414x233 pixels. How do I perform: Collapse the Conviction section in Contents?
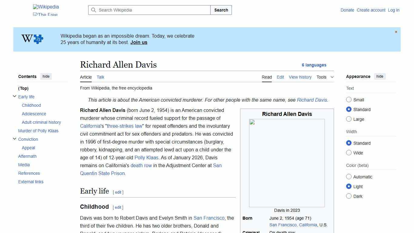[x=15, y=139]
